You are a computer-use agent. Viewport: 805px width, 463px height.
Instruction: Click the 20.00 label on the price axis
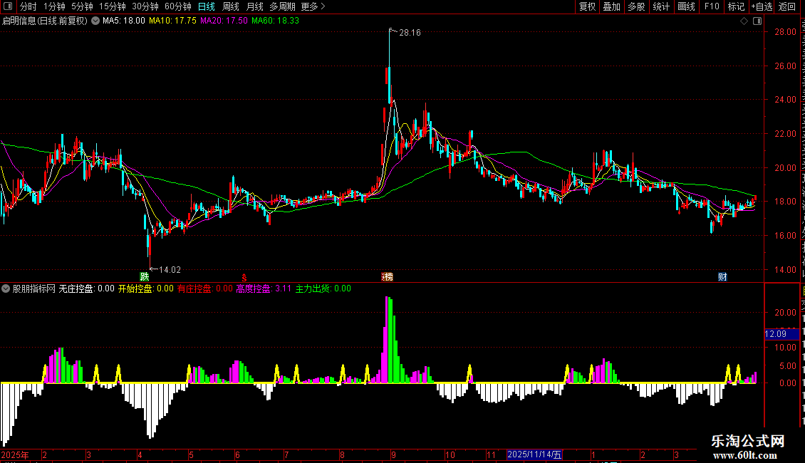click(x=786, y=168)
